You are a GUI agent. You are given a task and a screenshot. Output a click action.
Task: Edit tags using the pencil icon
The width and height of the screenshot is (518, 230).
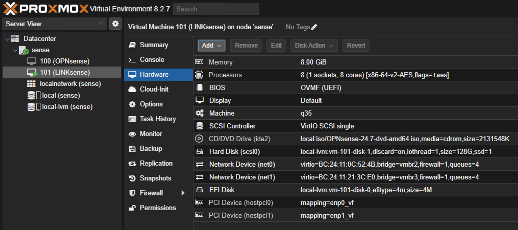(314, 27)
